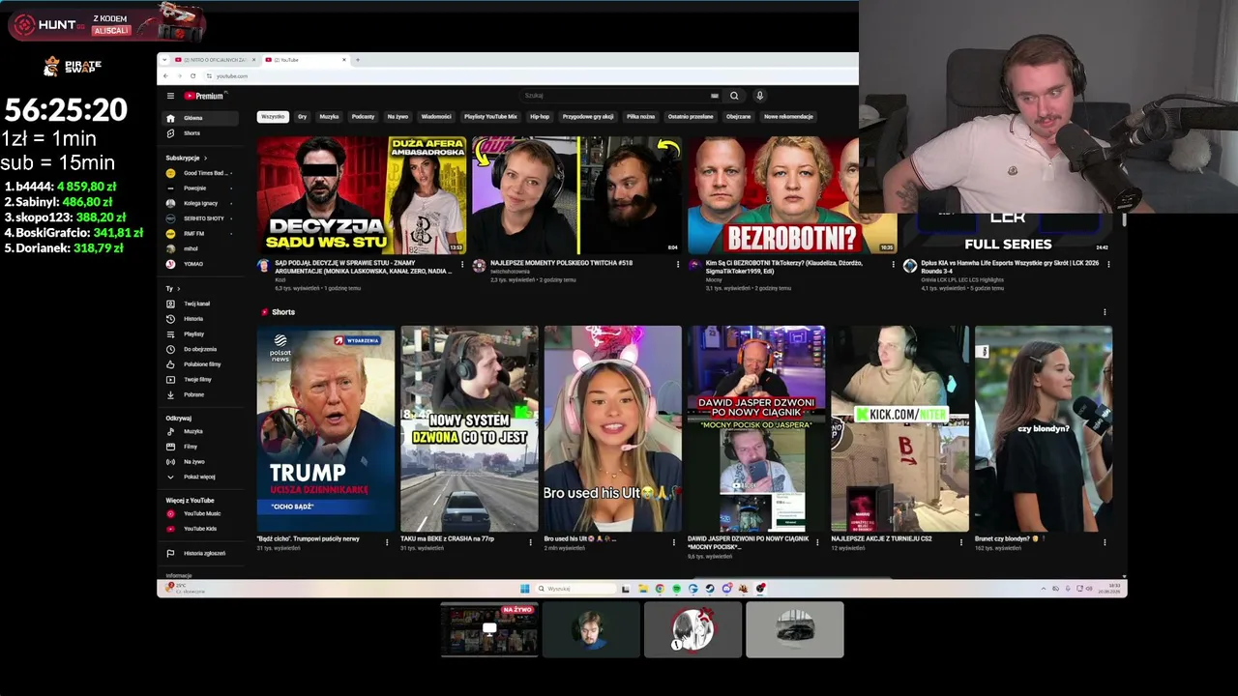This screenshot has height=696, width=1238.
Task: Open Windows Start menu on taskbar
Action: (x=524, y=588)
